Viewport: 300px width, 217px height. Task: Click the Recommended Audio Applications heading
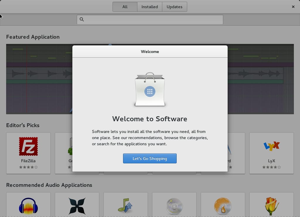click(49, 185)
